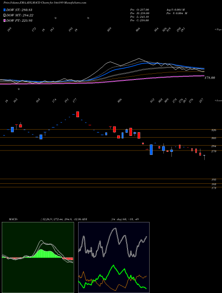Click the ADX (14 day) values label

coord(125,219)
